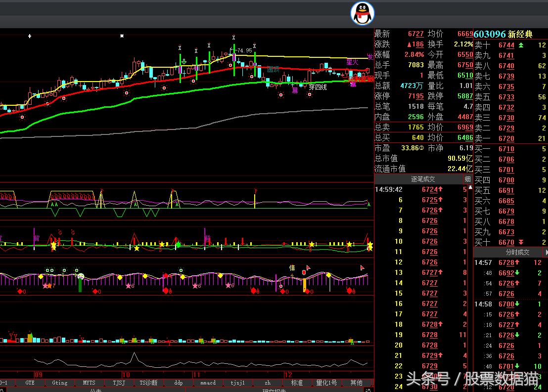Click the circled info icon beside 市盈 33.86
The height and width of the screenshot is (392, 548).
(421, 148)
